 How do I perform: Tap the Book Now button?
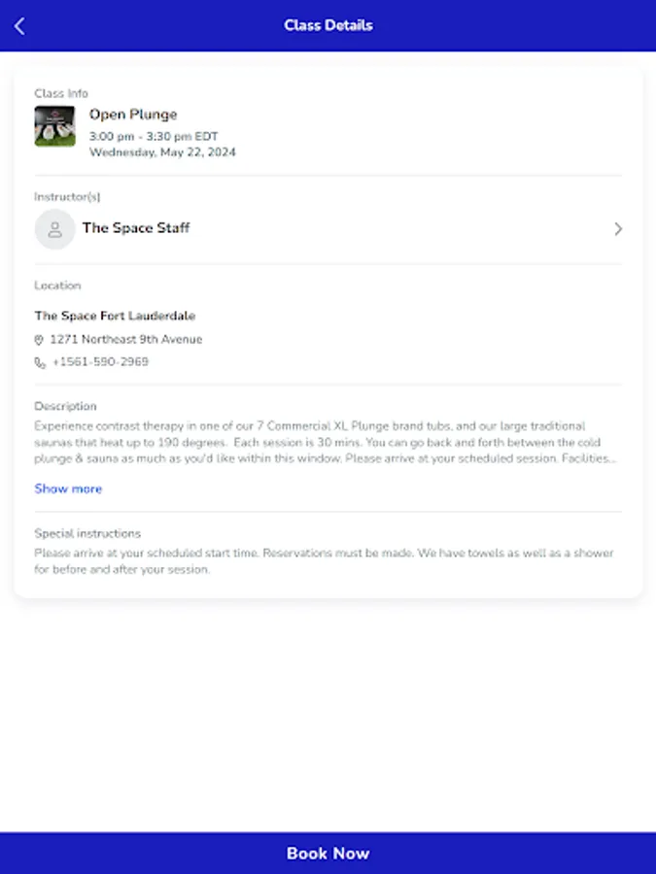click(328, 853)
